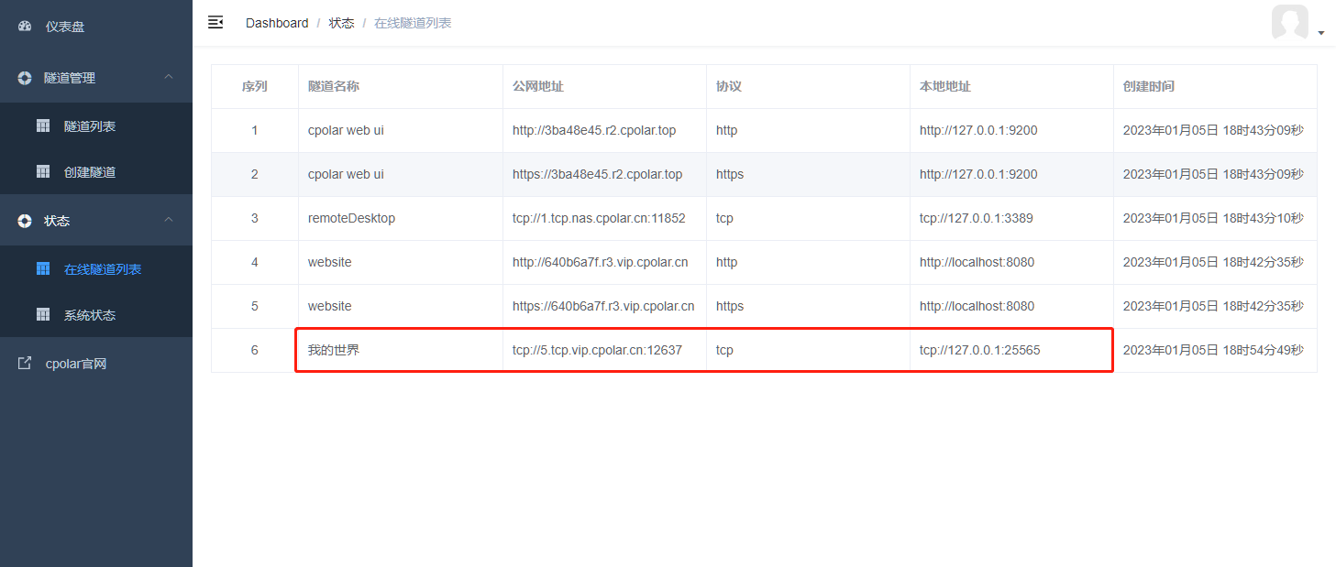This screenshot has height=567, width=1336.
Task: Click the 在线隧道列表 breadcrumb
Action: tap(413, 23)
